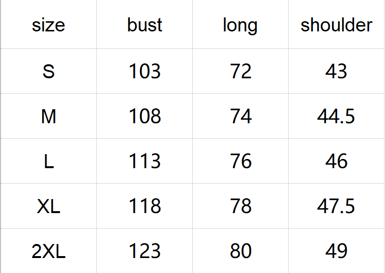Image resolution: width=385 pixels, height=273 pixels.
Task: Click shoulder value 43
Action: [336, 72]
